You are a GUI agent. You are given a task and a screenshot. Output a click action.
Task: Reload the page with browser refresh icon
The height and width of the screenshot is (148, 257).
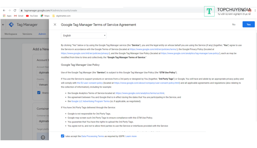[15, 10]
